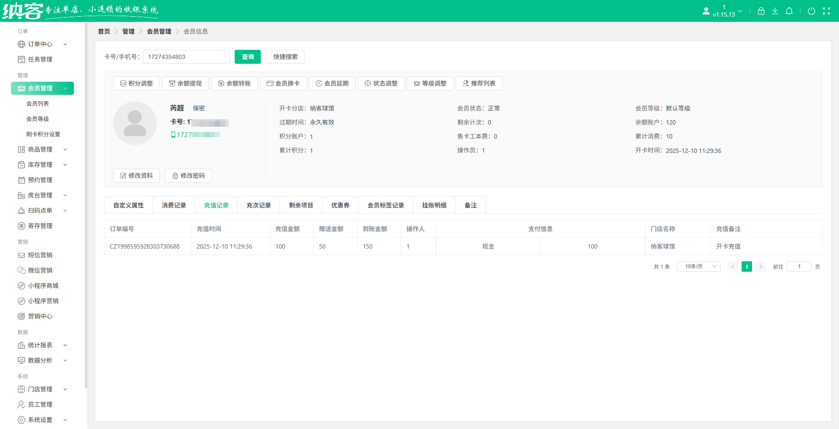Viewport: 839px width, 429px height.
Task: Expand the 商品管理 sidebar menu
Action: click(x=42, y=149)
